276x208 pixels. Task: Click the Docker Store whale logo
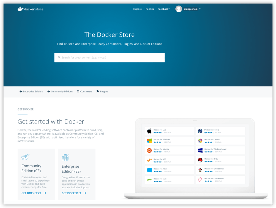pyautogui.click(x=21, y=9)
